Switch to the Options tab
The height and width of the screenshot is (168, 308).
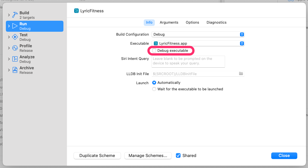point(192,22)
